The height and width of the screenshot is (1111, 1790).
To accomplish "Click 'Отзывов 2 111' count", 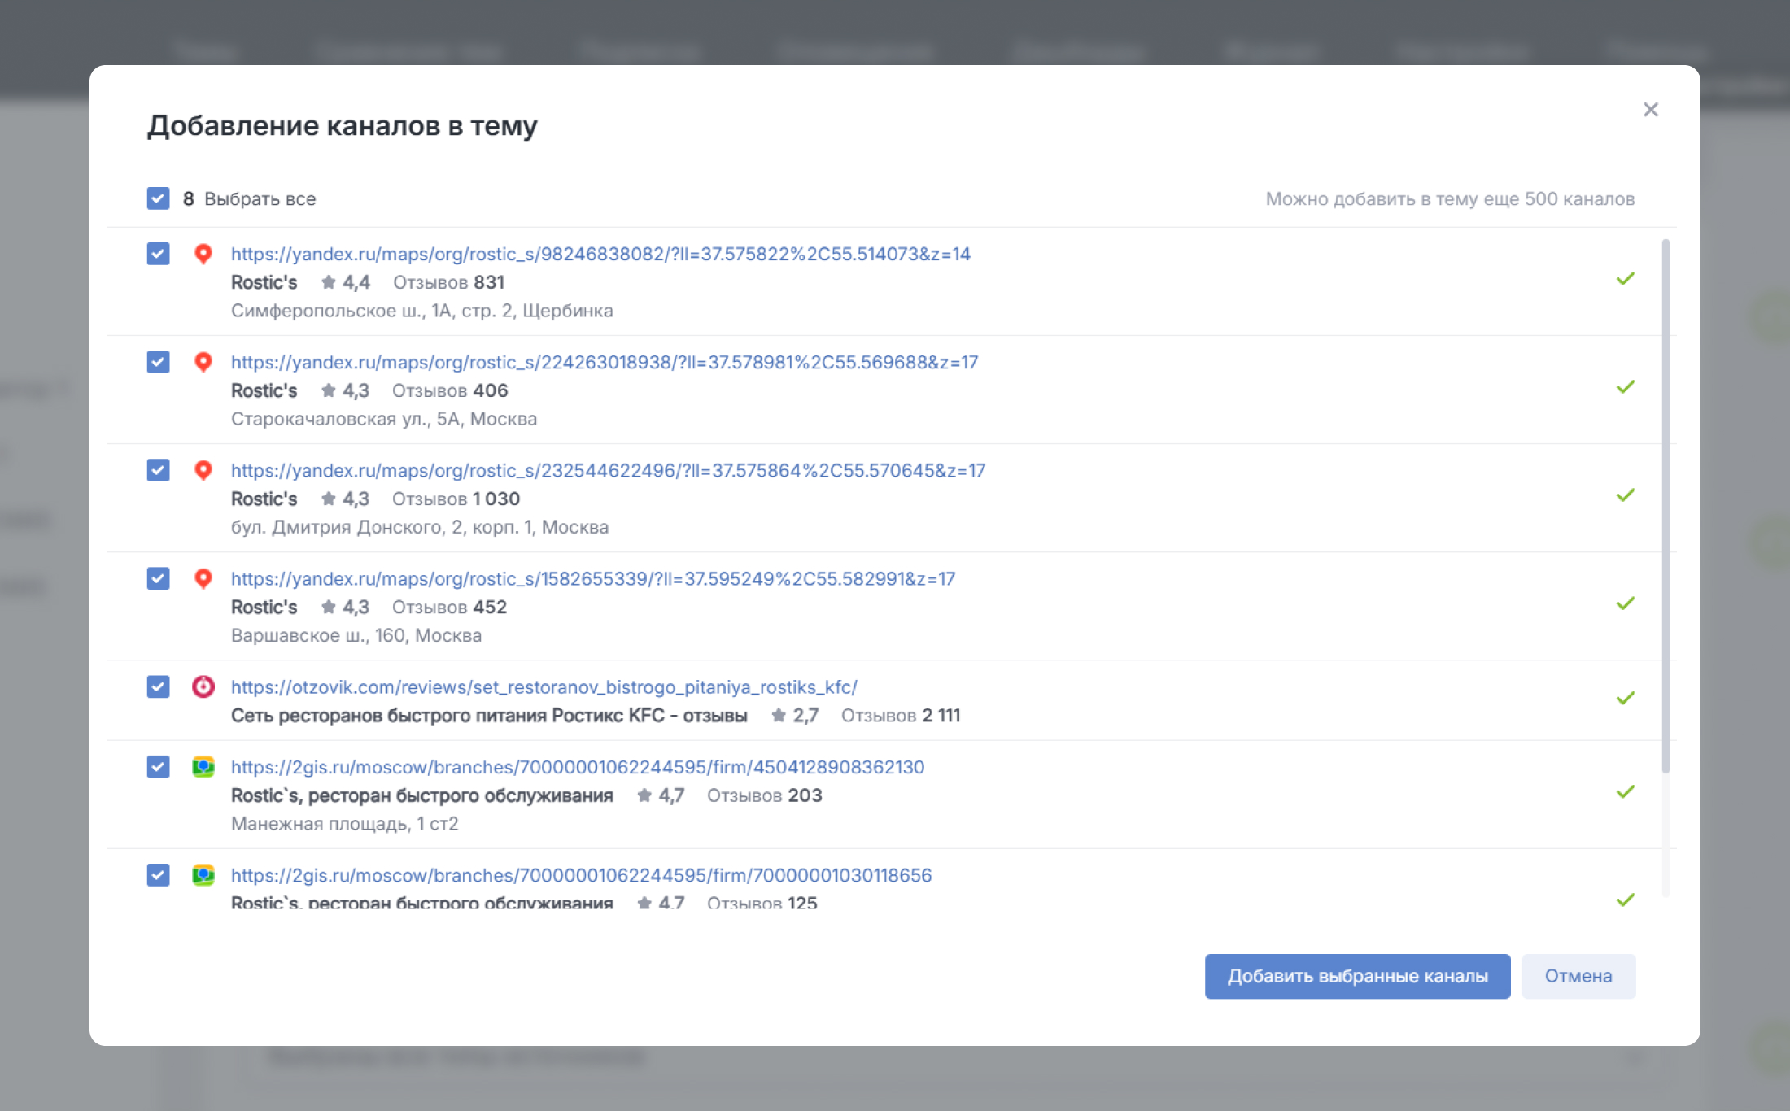I will pos(901,715).
